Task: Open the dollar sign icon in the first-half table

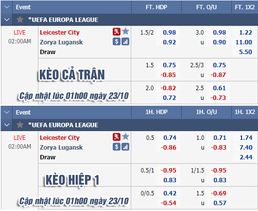Action: pos(117,147)
